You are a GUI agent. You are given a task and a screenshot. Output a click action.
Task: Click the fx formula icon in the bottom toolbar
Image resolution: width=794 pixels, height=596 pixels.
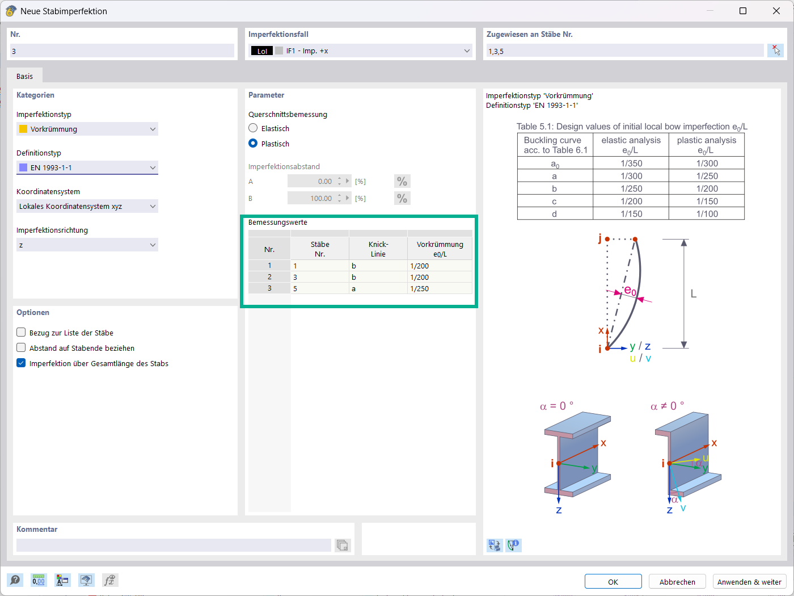click(109, 580)
